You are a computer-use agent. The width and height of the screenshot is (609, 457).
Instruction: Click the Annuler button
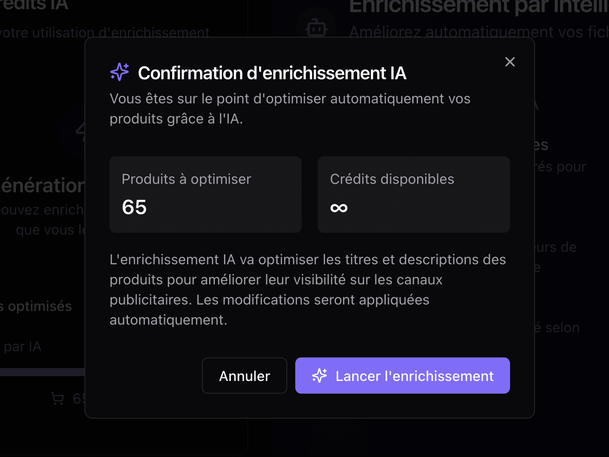244,376
